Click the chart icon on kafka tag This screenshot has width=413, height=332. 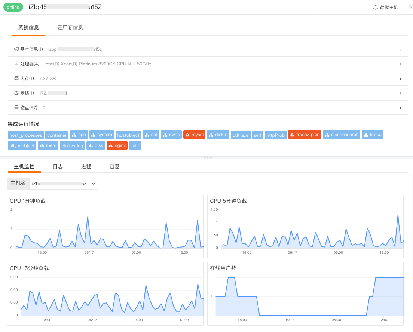[x=366, y=135]
